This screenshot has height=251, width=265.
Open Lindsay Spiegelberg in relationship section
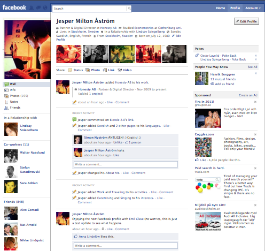pos(29,128)
